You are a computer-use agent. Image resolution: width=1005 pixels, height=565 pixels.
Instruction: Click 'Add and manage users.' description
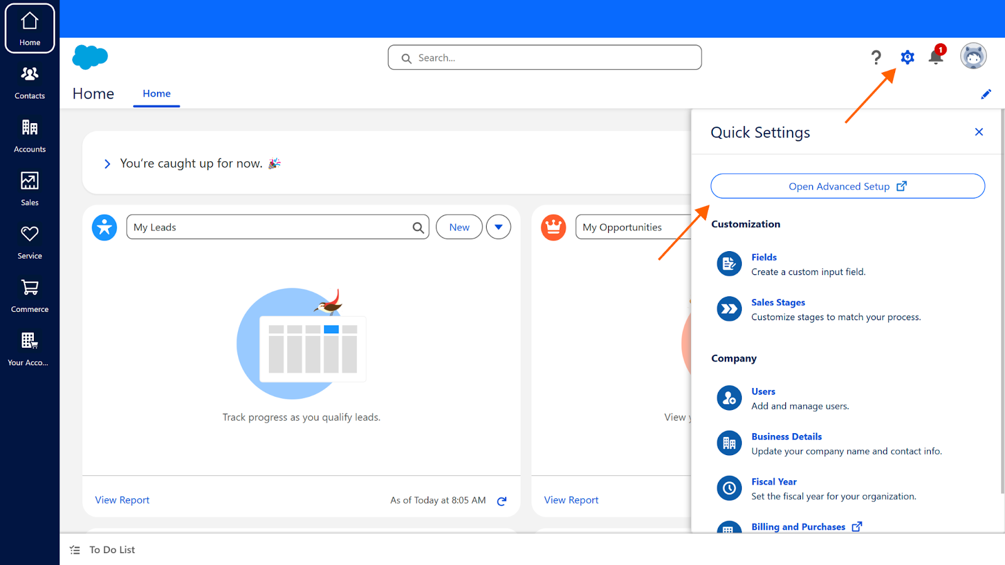tap(800, 406)
